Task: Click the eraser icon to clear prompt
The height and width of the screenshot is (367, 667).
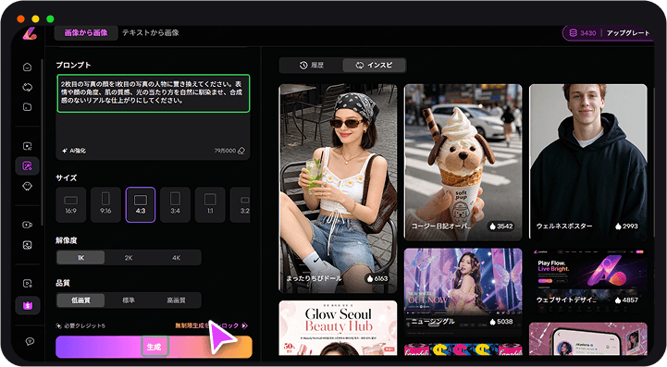Action: coord(241,151)
